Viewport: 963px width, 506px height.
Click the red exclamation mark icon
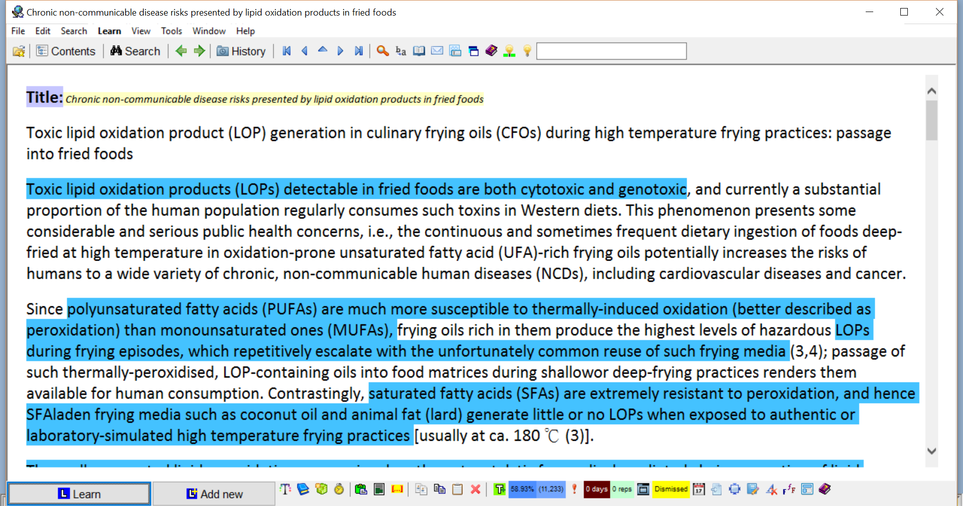point(574,489)
